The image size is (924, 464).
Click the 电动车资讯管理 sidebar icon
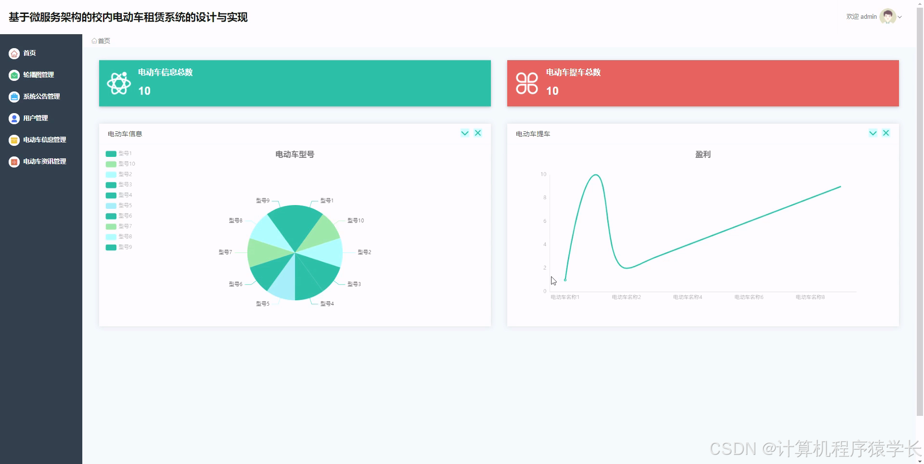(x=14, y=162)
